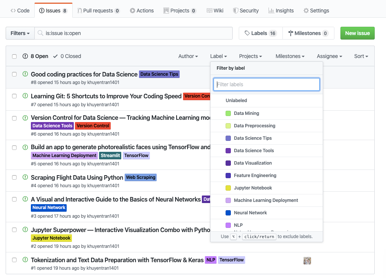Viewport: 386px width, 278px height.
Task: Expand the Author filter menu
Action: tap(188, 56)
